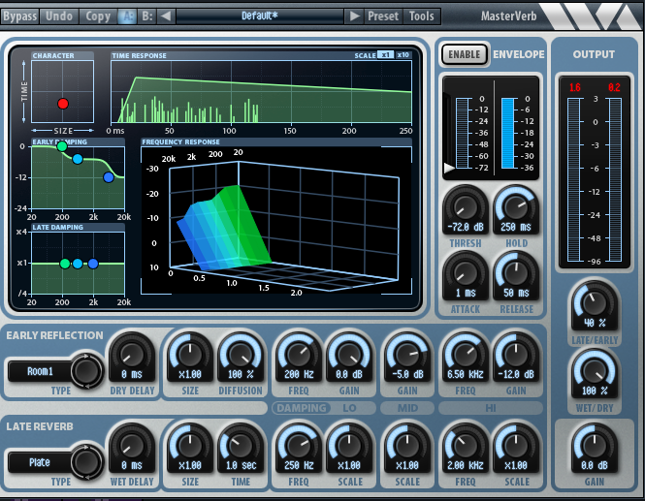
Task: Click the early HI damping FREQ knob
Action: pos(466,354)
